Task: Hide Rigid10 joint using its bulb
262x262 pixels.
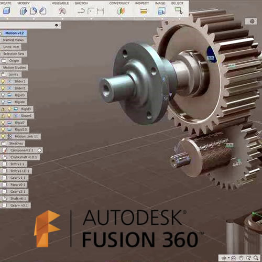Action: pyautogui.click(x=3, y=129)
